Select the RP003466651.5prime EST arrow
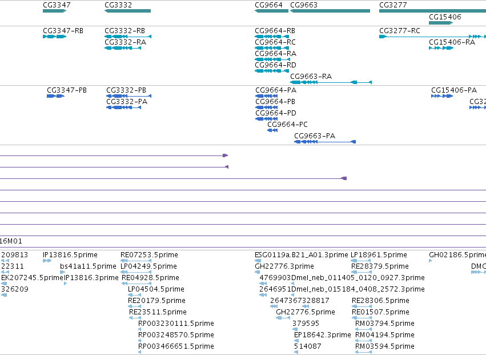The image size is (486, 355). (x=140, y=352)
